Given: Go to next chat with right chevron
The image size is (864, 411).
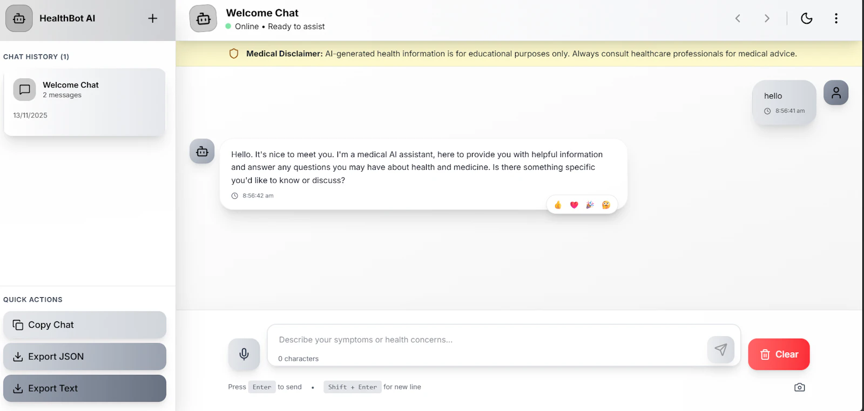Looking at the screenshot, I should point(767,18).
